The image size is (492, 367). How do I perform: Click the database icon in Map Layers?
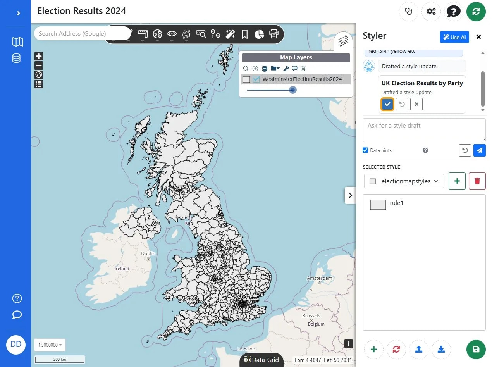(265, 69)
